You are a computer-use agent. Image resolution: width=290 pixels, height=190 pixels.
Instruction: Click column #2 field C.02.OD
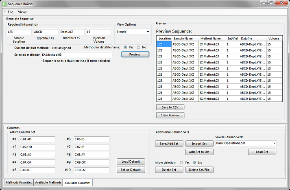(37, 147)
